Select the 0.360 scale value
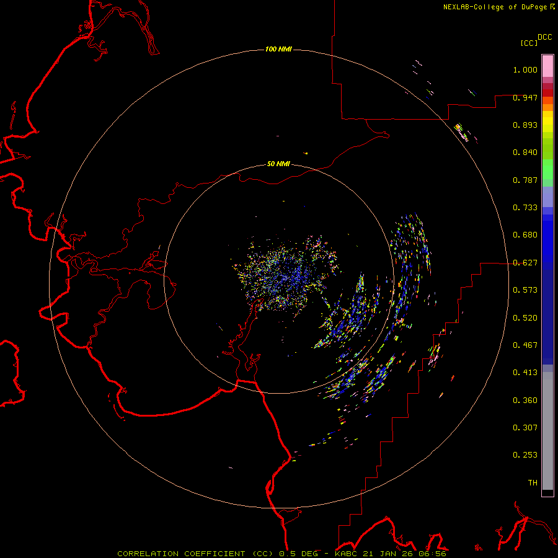The width and height of the screenshot is (558, 558). [525, 401]
